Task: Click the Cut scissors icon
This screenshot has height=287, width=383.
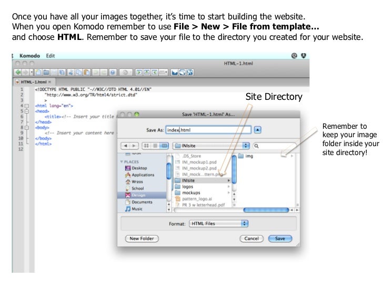Action: (x=71, y=72)
